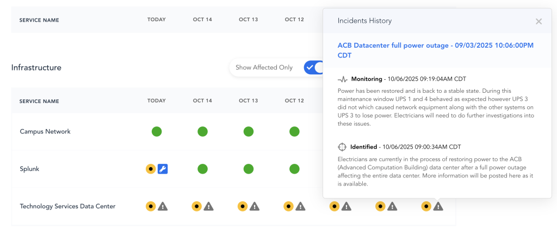Click Oct 14 warning triangle for Technology Services Data Center
The image size is (557, 243).
click(x=208, y=206)
